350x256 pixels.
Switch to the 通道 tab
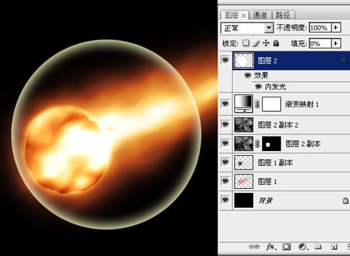point(260,15)
